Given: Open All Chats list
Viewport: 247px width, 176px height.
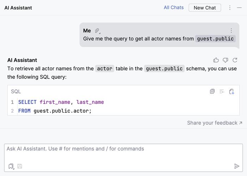Looking at the screenshot, I should tap(174, 7).
